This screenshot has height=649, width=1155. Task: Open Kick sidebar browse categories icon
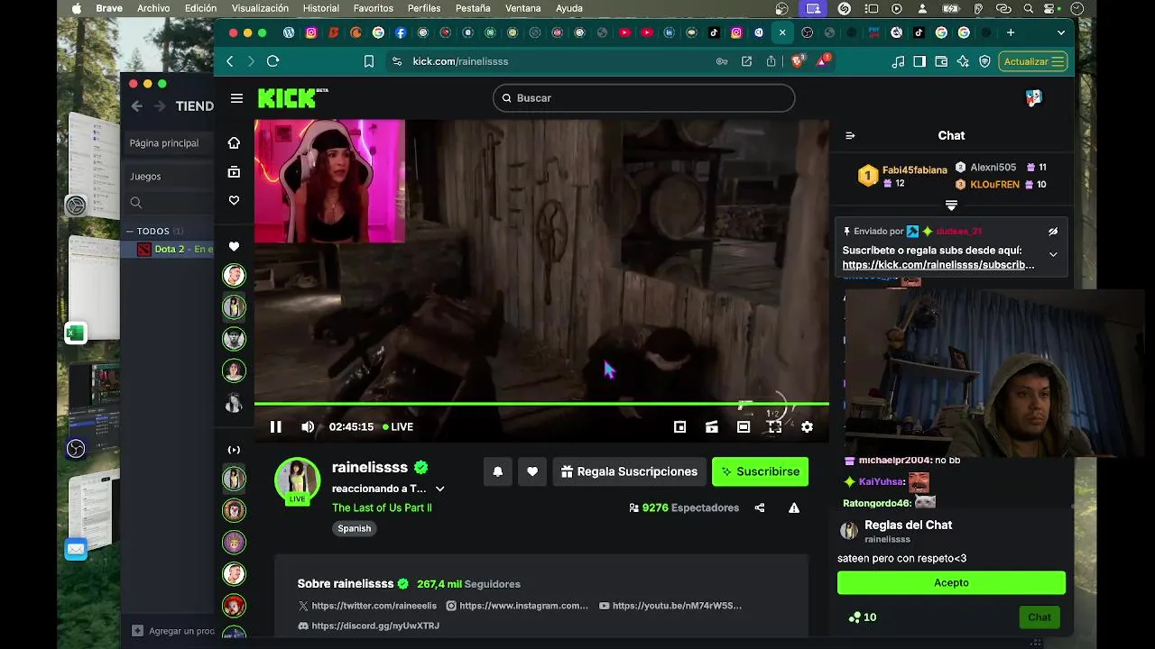tap(234, 171)
